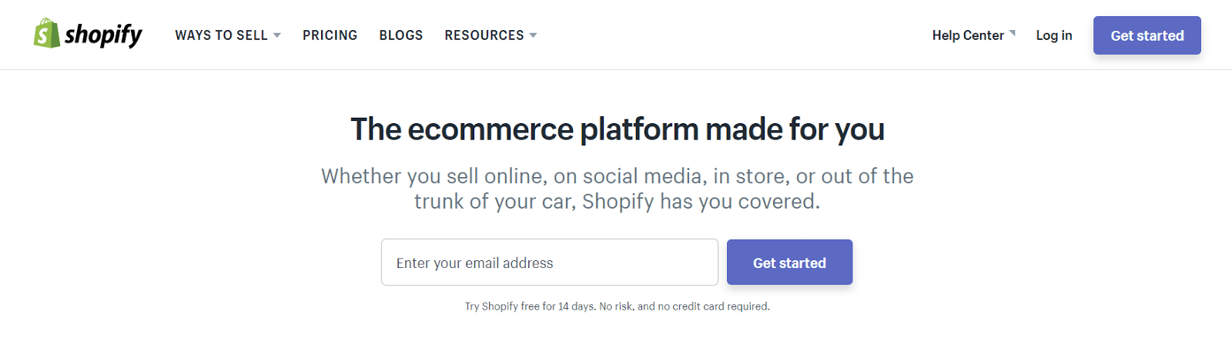Click the 'no credit card required' fine print
This screenshot has height=338, width=1232.
713,306
